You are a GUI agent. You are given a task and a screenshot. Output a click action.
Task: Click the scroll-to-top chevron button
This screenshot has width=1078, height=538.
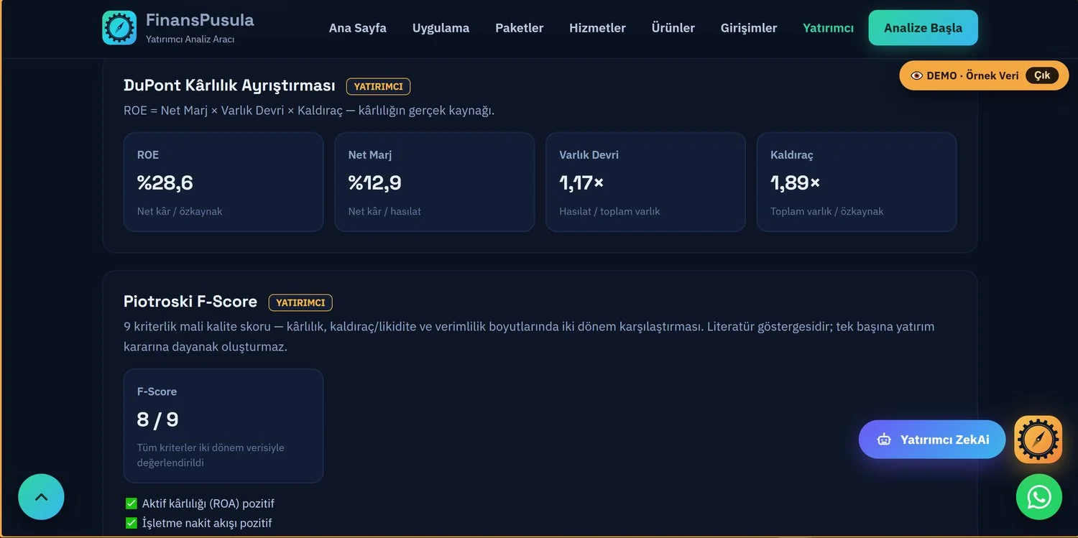[41, 496]
